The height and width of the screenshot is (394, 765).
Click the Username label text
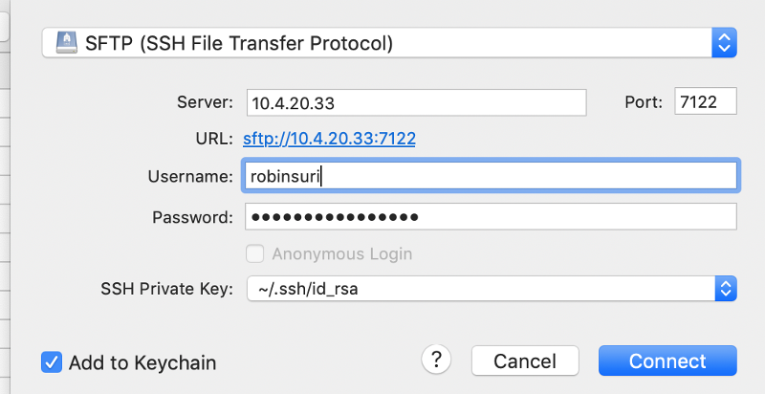190,176
